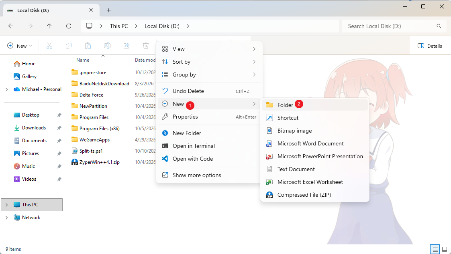The width and height of the screenshot is (451, 254).
Task: Choose Undo Delete from context menu
Action: 209,91
